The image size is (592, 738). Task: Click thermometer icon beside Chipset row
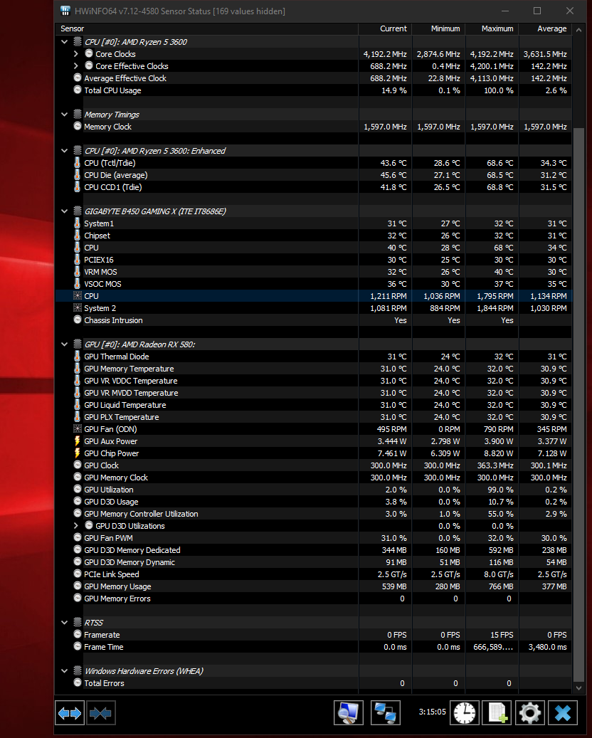pos(77,236)
